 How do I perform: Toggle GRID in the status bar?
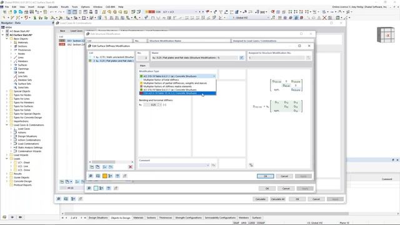click(244, 222)
